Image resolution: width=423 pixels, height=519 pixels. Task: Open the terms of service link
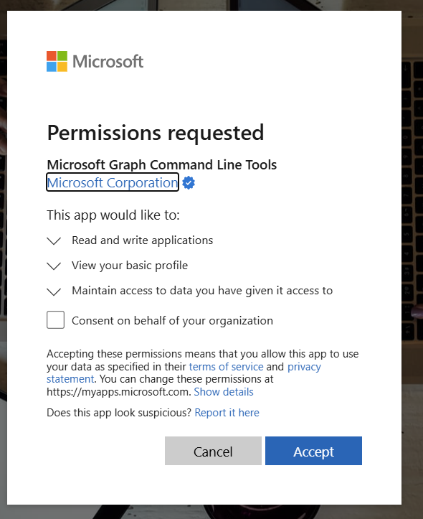tap(226, 367)
